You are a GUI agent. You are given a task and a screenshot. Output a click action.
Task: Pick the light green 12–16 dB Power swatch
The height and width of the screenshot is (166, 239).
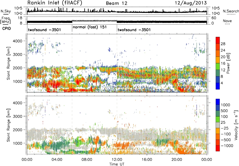(x=218, y=66)
